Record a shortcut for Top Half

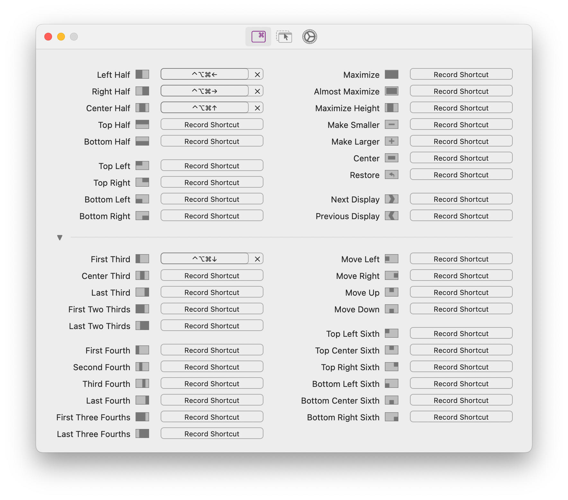(x=212, y=124)
